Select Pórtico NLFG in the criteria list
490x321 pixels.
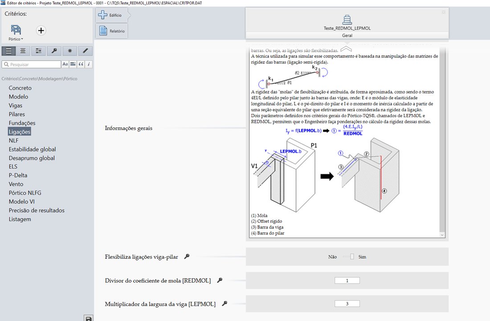[x=25, y=193]
